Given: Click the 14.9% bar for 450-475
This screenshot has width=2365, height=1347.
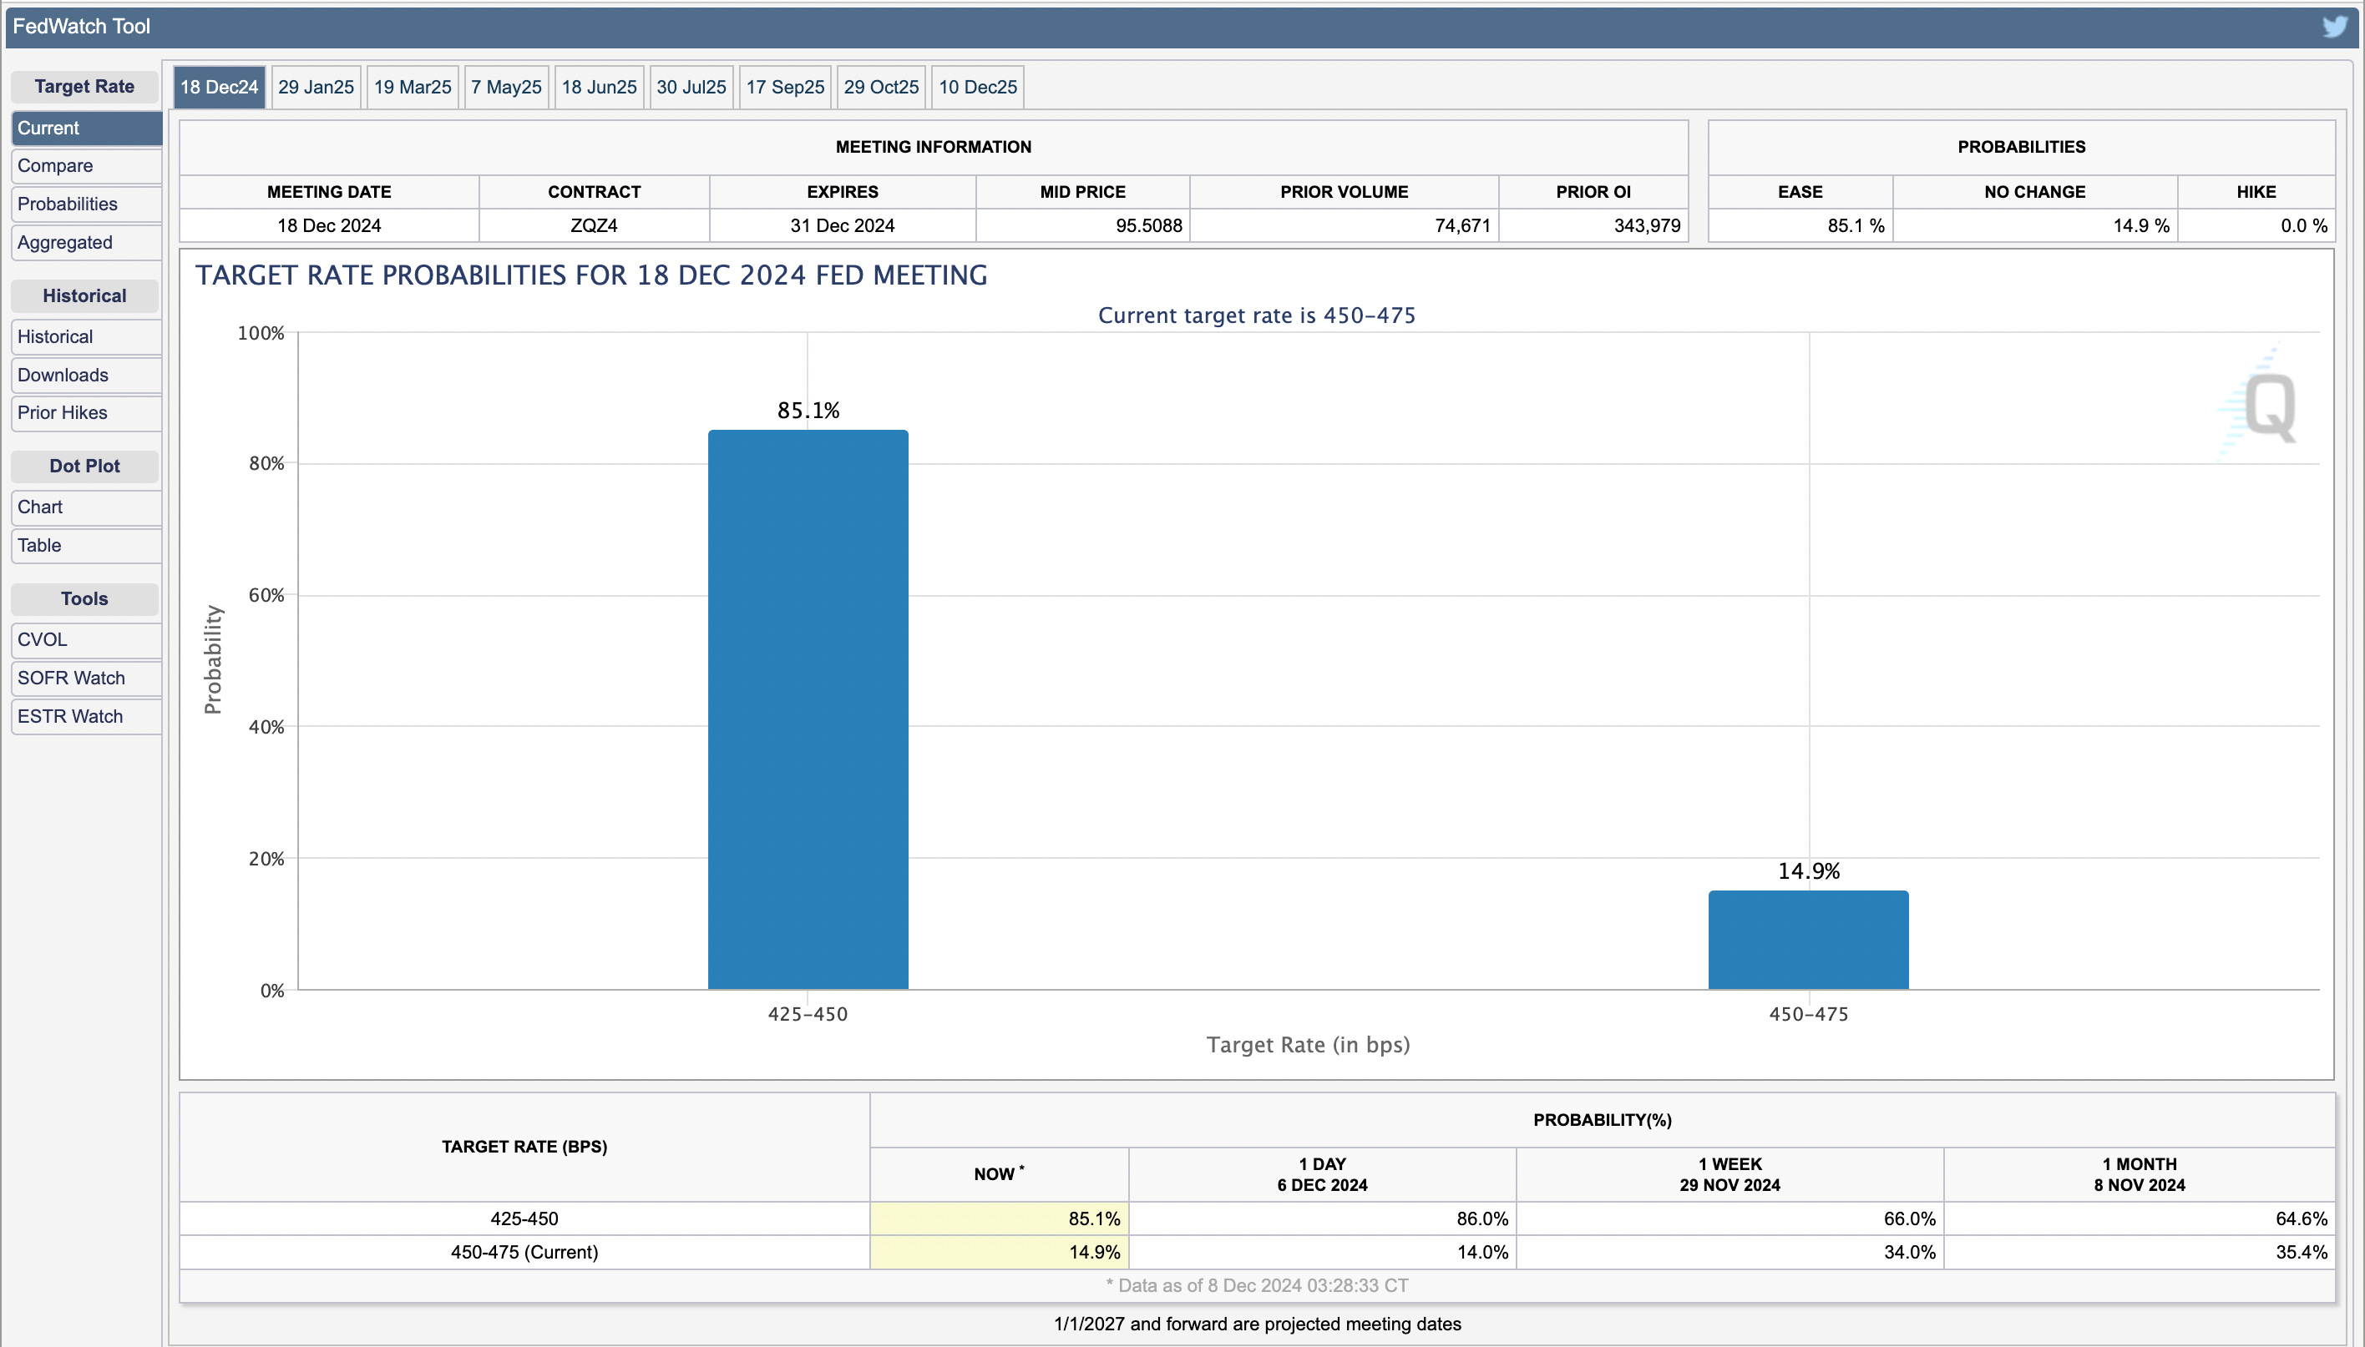Looking at the screenshot, I should [1808, 939].
